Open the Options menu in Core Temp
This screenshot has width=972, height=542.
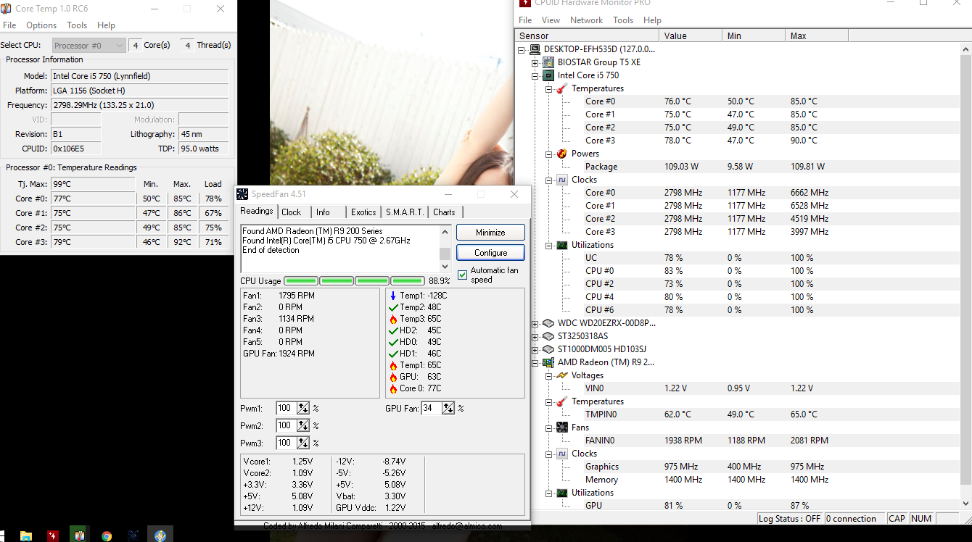pos(41,25)
